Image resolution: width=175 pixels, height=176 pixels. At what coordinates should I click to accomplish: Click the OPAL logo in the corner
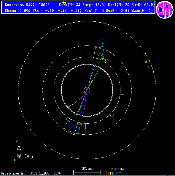coord(164,10)
